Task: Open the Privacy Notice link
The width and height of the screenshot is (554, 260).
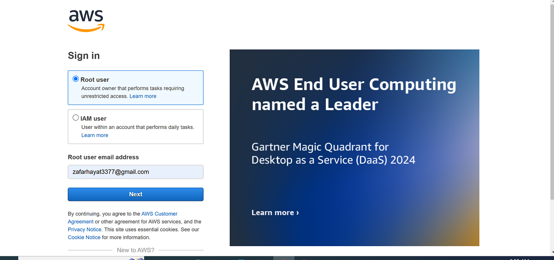Action: click(84, 229)
